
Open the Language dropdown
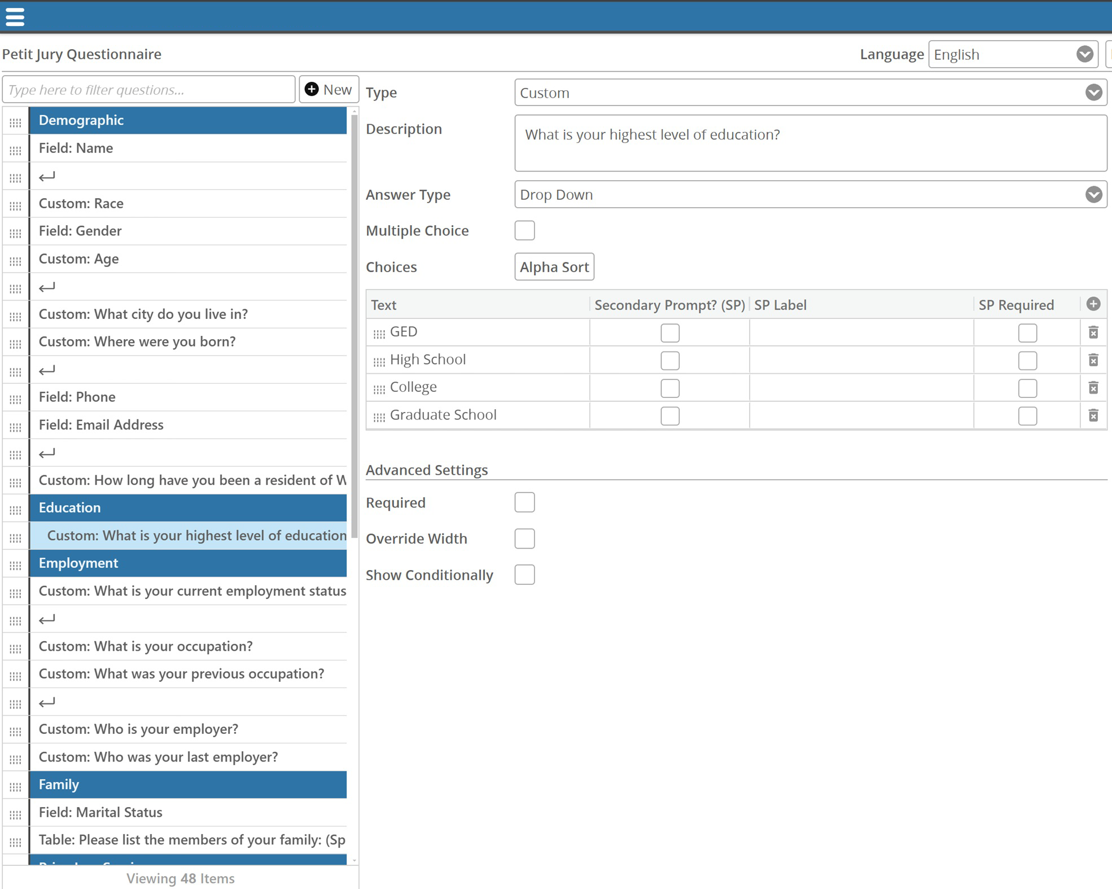click(x=1013, y=54)
